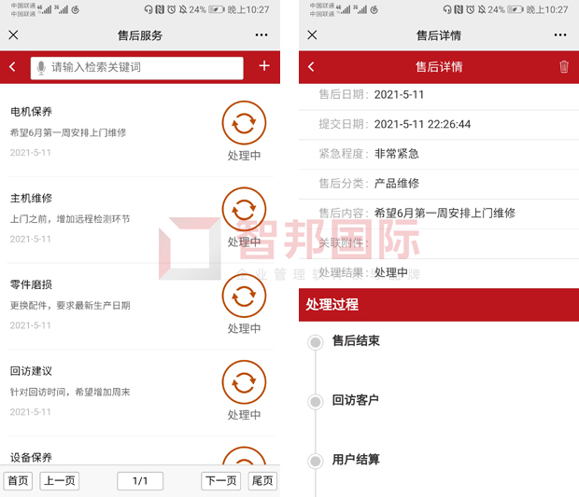Click the 售后结束 step label
The image size is (579, 497).
click(x=356, y=340)
